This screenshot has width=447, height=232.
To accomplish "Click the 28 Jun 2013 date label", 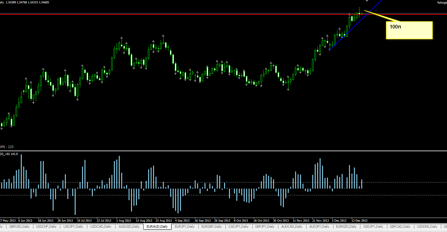I will point(65,220).
